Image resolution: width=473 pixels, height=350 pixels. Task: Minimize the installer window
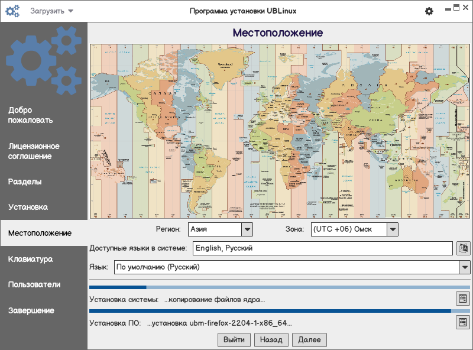click(x=447, y=8)
